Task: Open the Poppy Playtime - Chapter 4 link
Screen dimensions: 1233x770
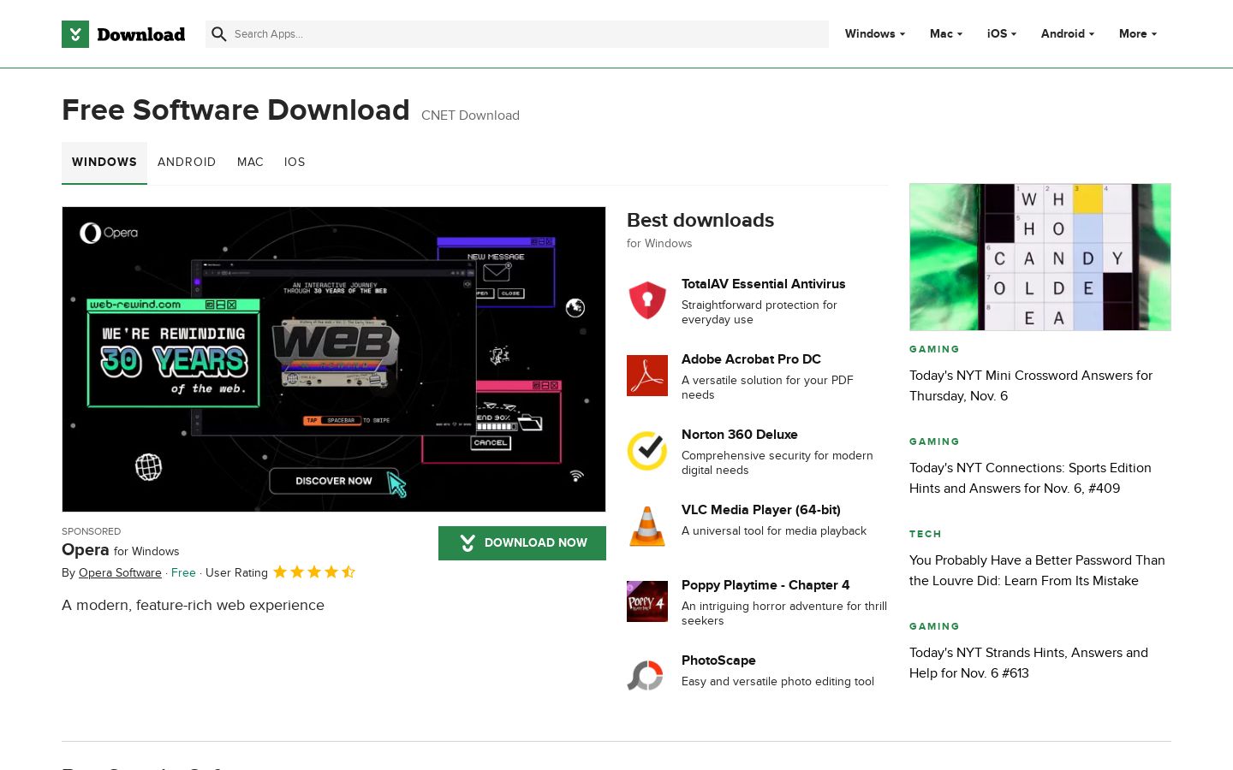Action: [x=765, y=585]
